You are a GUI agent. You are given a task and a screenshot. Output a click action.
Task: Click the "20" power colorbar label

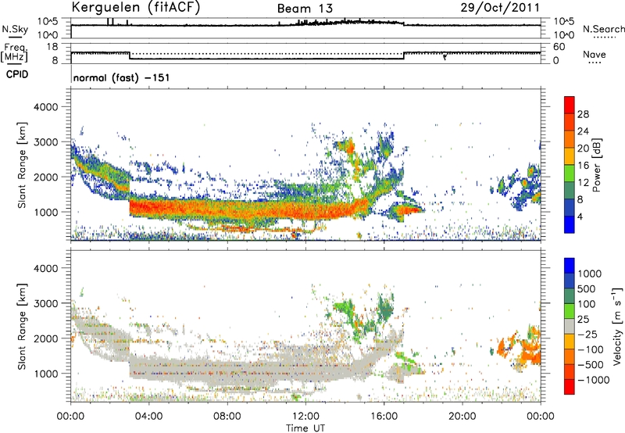583,149
